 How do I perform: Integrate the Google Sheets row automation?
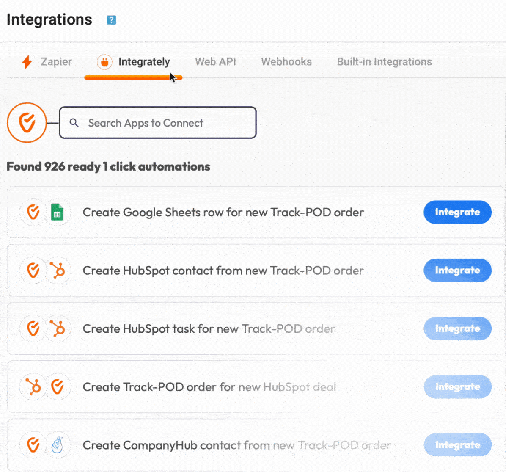click(458, 212)
